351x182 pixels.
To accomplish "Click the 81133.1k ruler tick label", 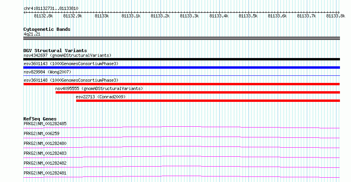I will (x=131, y=16).
